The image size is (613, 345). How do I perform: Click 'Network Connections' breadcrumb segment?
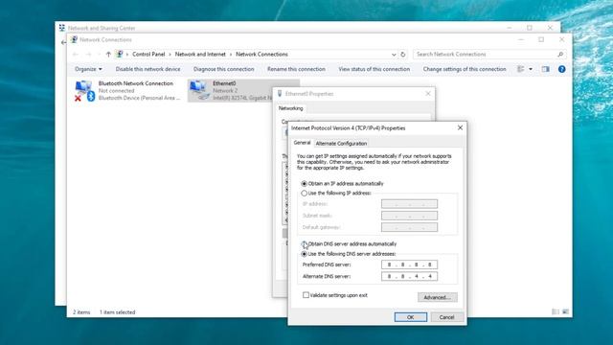tap(261, 55)
